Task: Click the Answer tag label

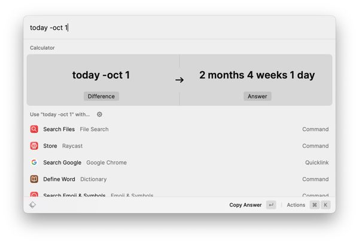Action: pos(257,96)
